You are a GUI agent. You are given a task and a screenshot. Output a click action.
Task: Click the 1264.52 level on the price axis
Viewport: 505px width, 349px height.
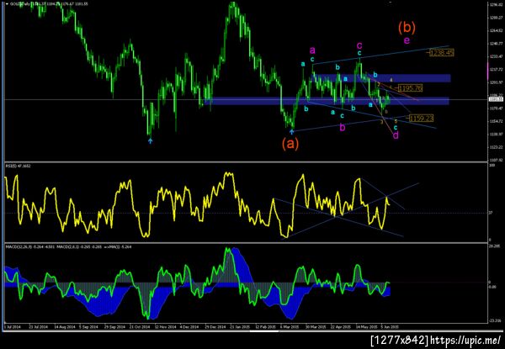[x=497, y=31]
